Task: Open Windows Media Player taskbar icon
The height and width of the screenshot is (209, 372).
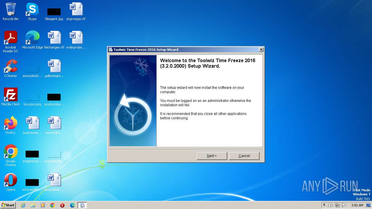Action: click(43, 205)
